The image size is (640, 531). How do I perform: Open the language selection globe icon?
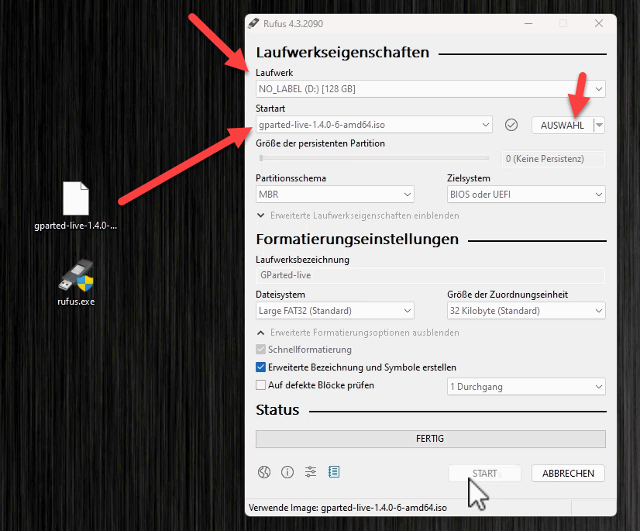(264, 472)
